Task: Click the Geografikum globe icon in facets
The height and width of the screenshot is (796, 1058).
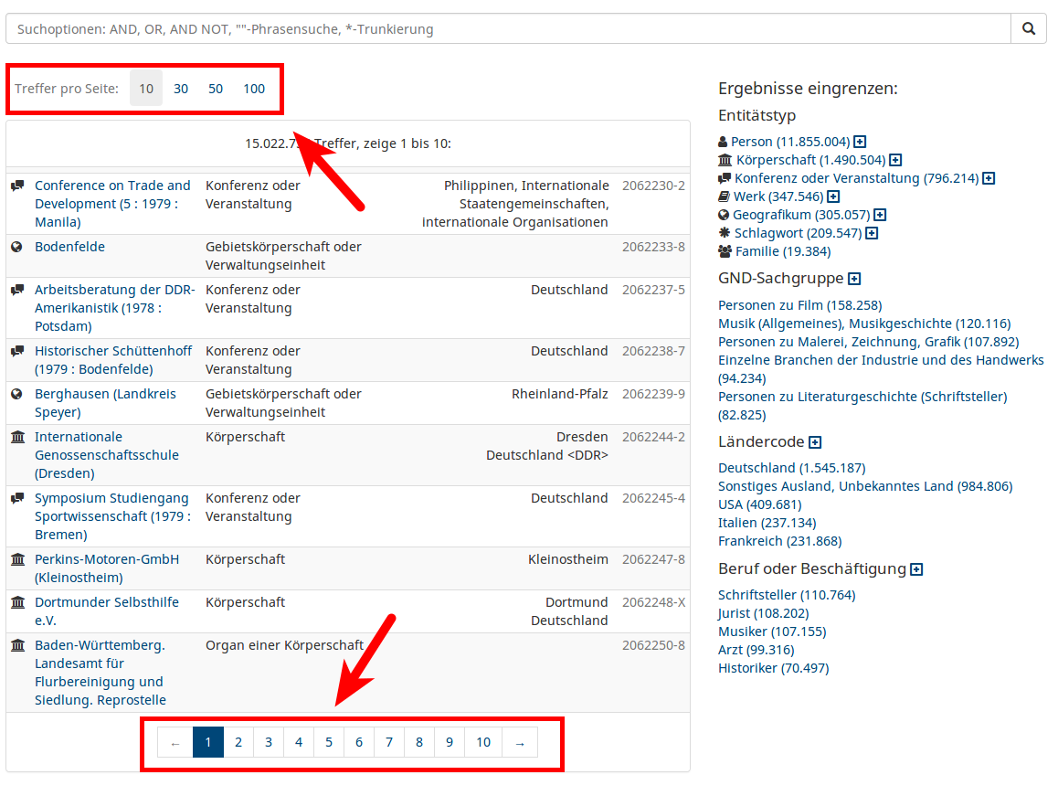Action: coord(724,215)
